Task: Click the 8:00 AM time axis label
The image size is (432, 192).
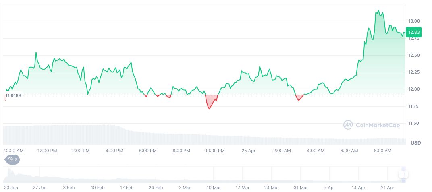Action: click(382, 151)
